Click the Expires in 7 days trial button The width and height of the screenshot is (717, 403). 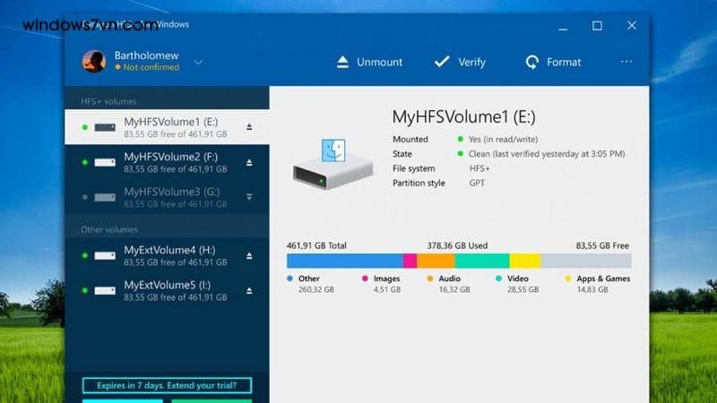coord(167,385)
